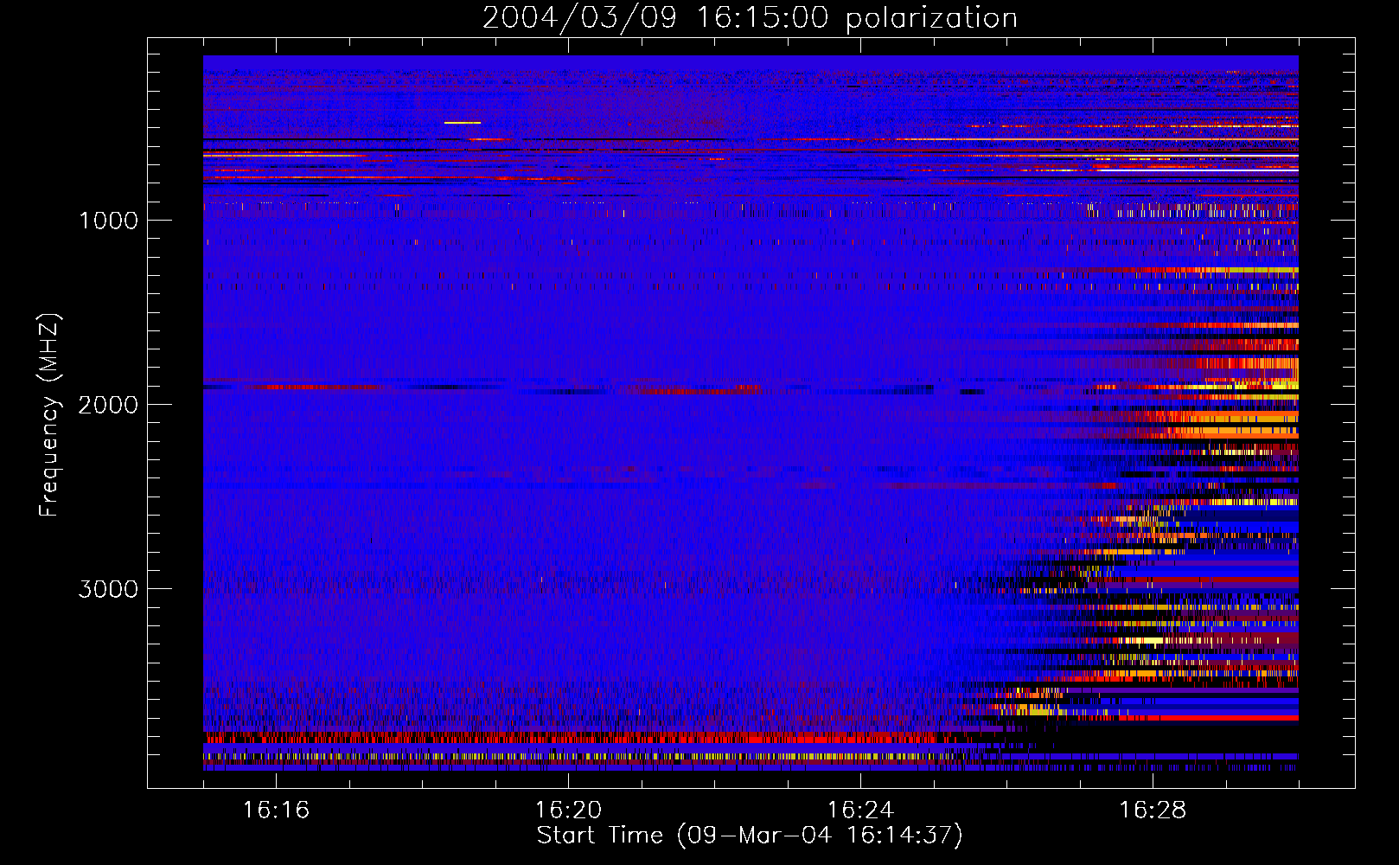
Task: Click the "Frequency (MHZ)" axis label
Action: pyautogui.click(x=50, y=414)
